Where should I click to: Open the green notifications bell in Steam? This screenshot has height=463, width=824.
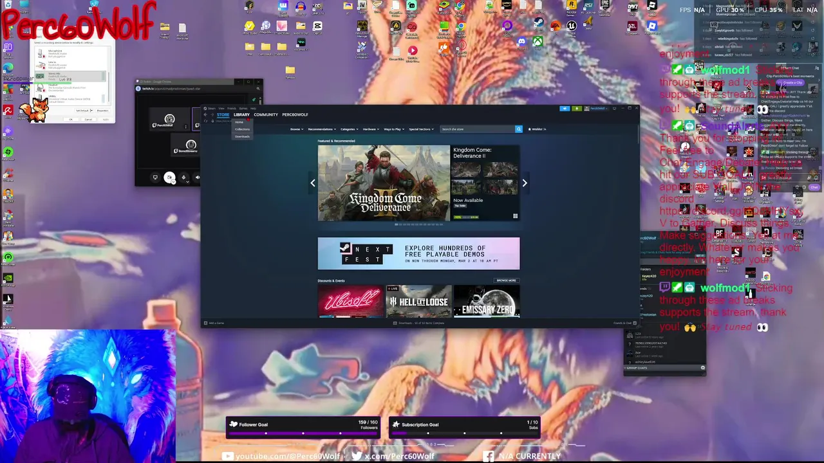577,109
